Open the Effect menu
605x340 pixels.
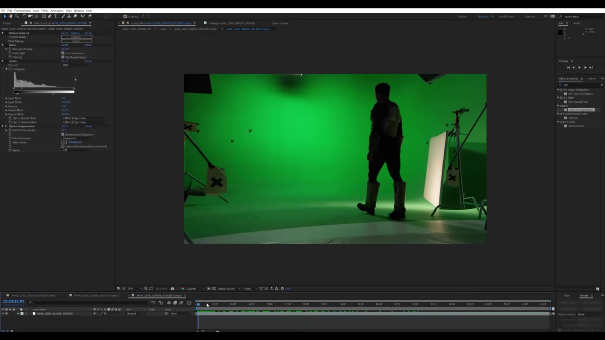coord(45,10)
